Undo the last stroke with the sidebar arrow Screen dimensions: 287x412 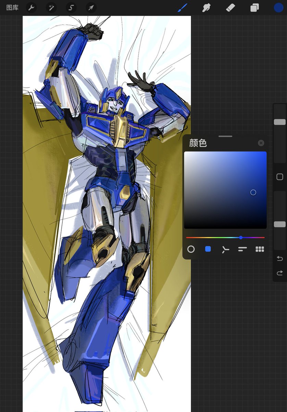279,259
